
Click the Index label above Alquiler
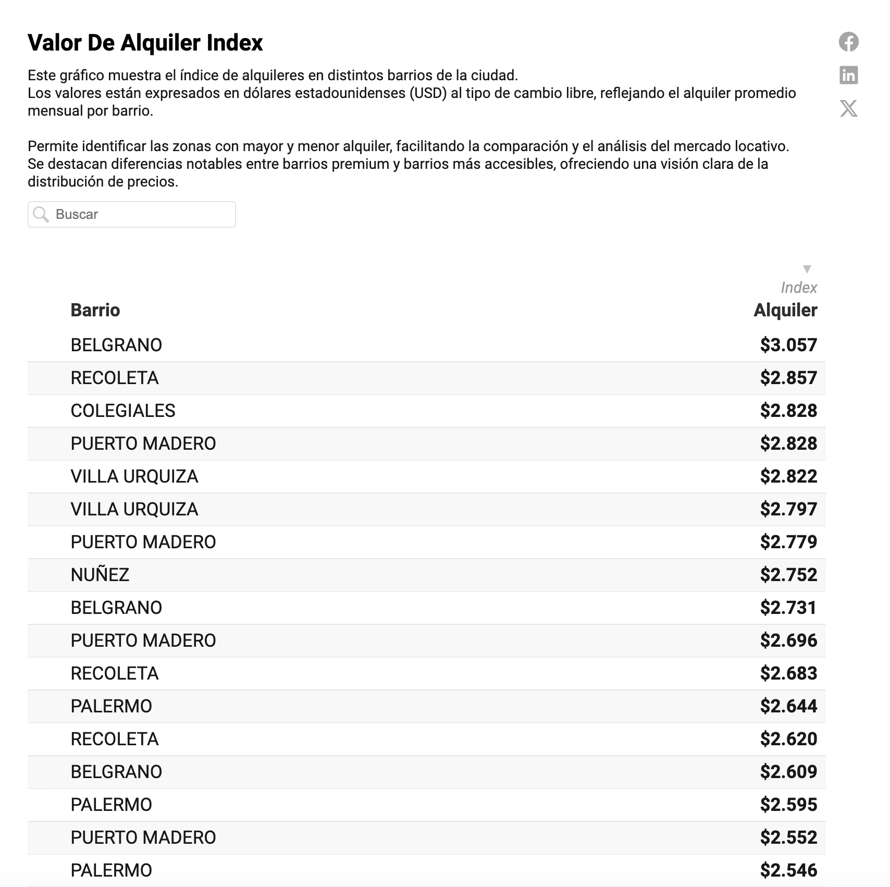coord(798,288)
